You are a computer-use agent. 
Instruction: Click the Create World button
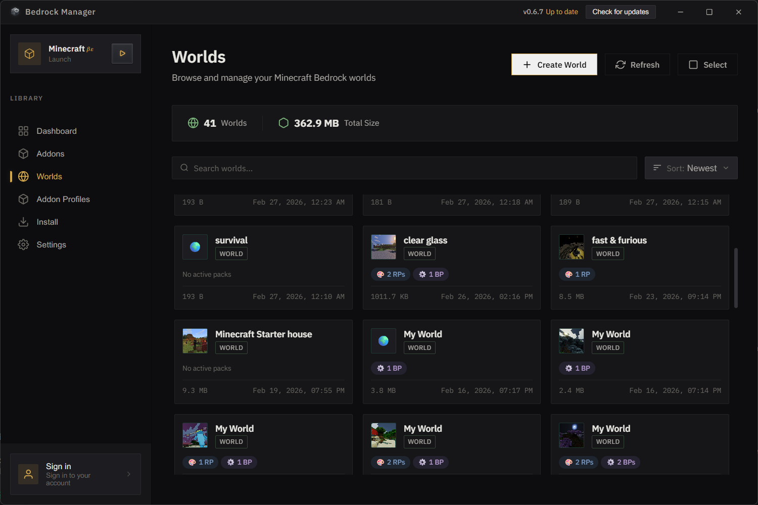point(554,65)
